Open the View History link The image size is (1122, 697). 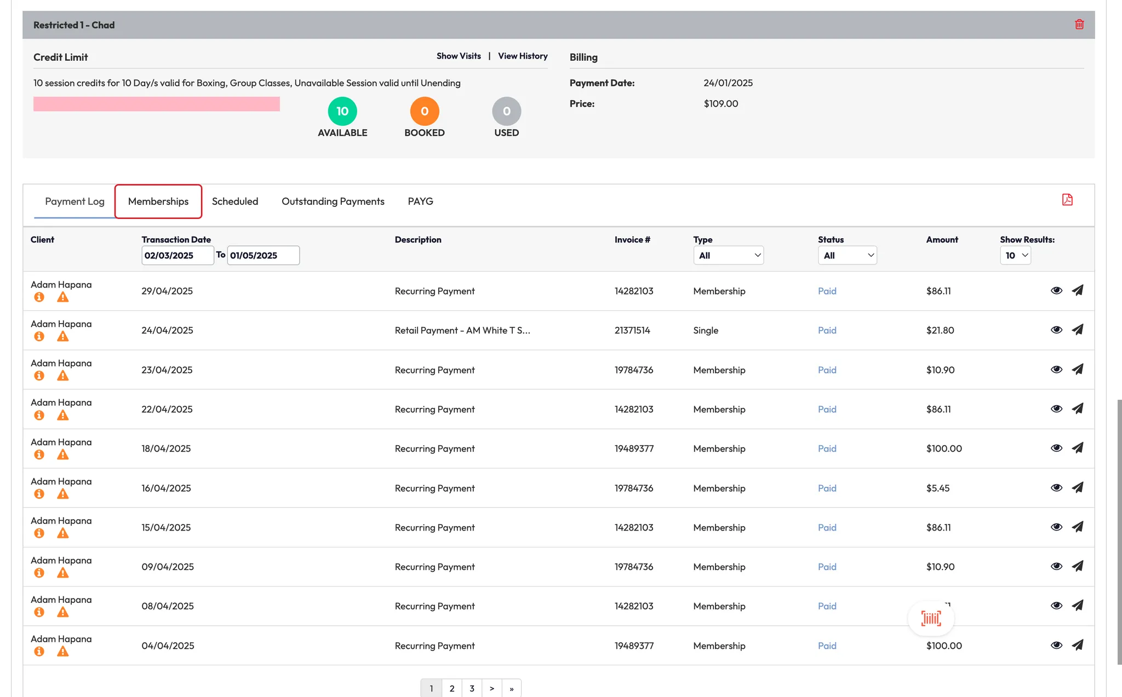pyautogui.click(x=523, y=56)
